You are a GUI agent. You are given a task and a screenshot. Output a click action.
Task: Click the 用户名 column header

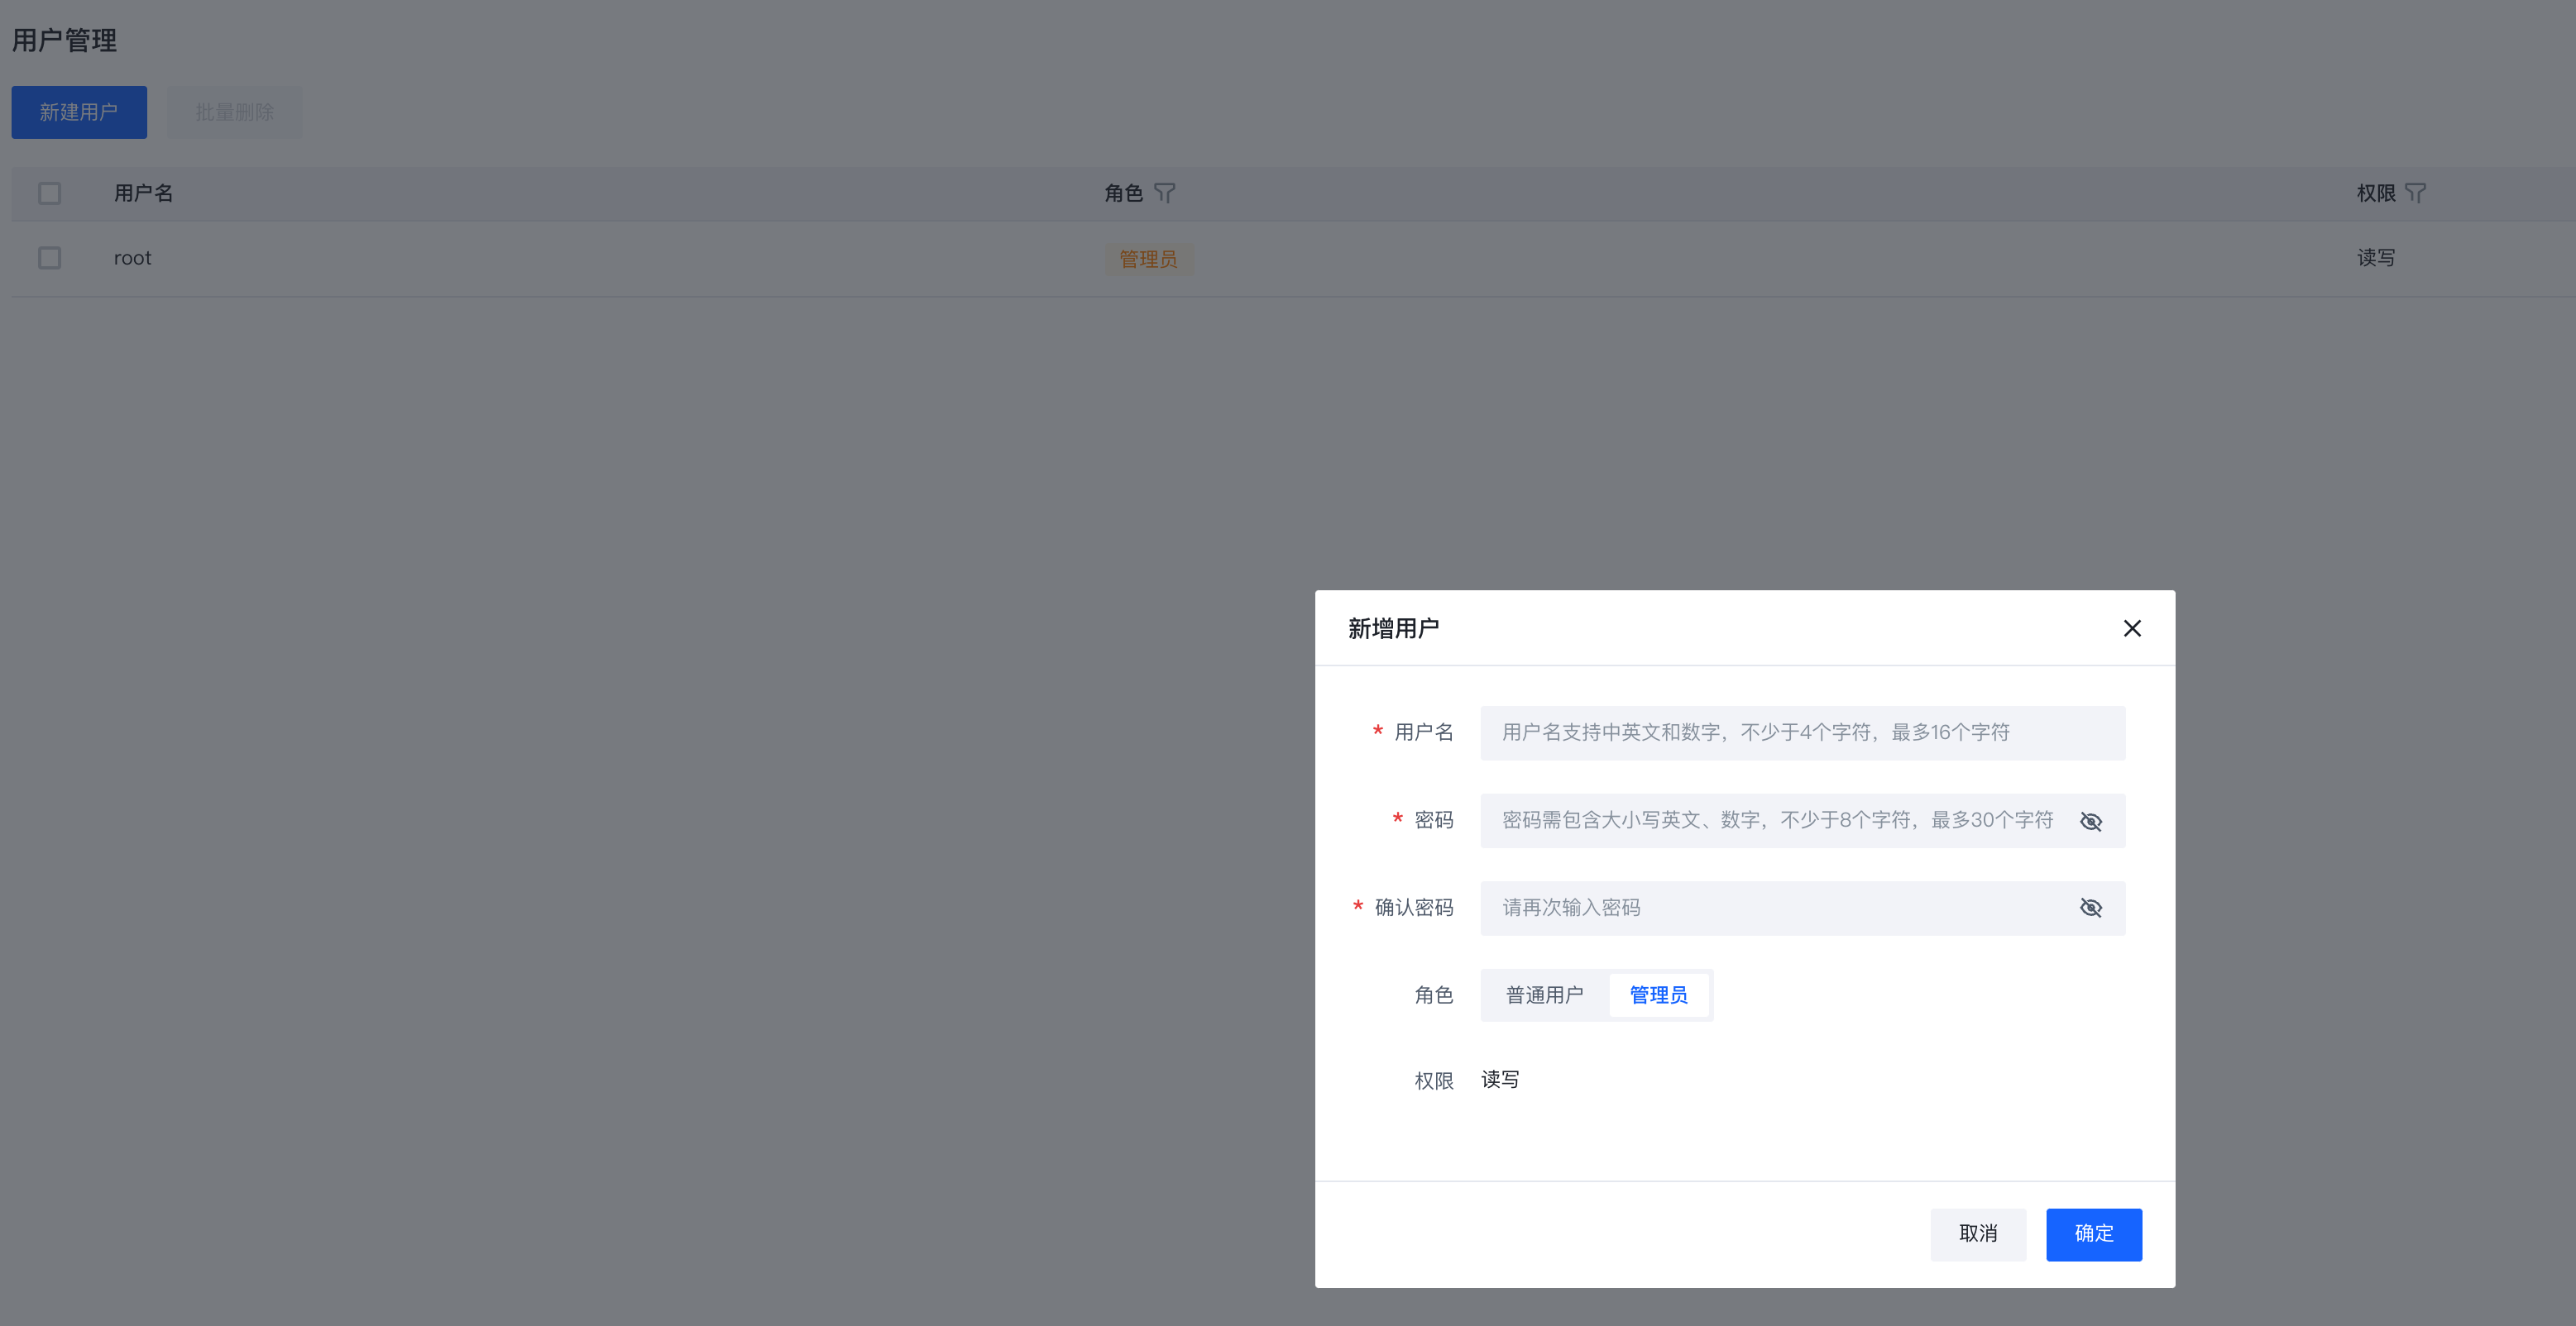click(143, 193)
